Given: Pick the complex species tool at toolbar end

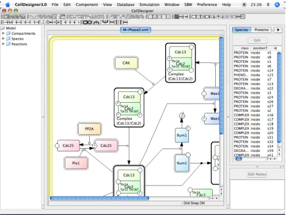Looking at the screenshot, I should (243, 17).
